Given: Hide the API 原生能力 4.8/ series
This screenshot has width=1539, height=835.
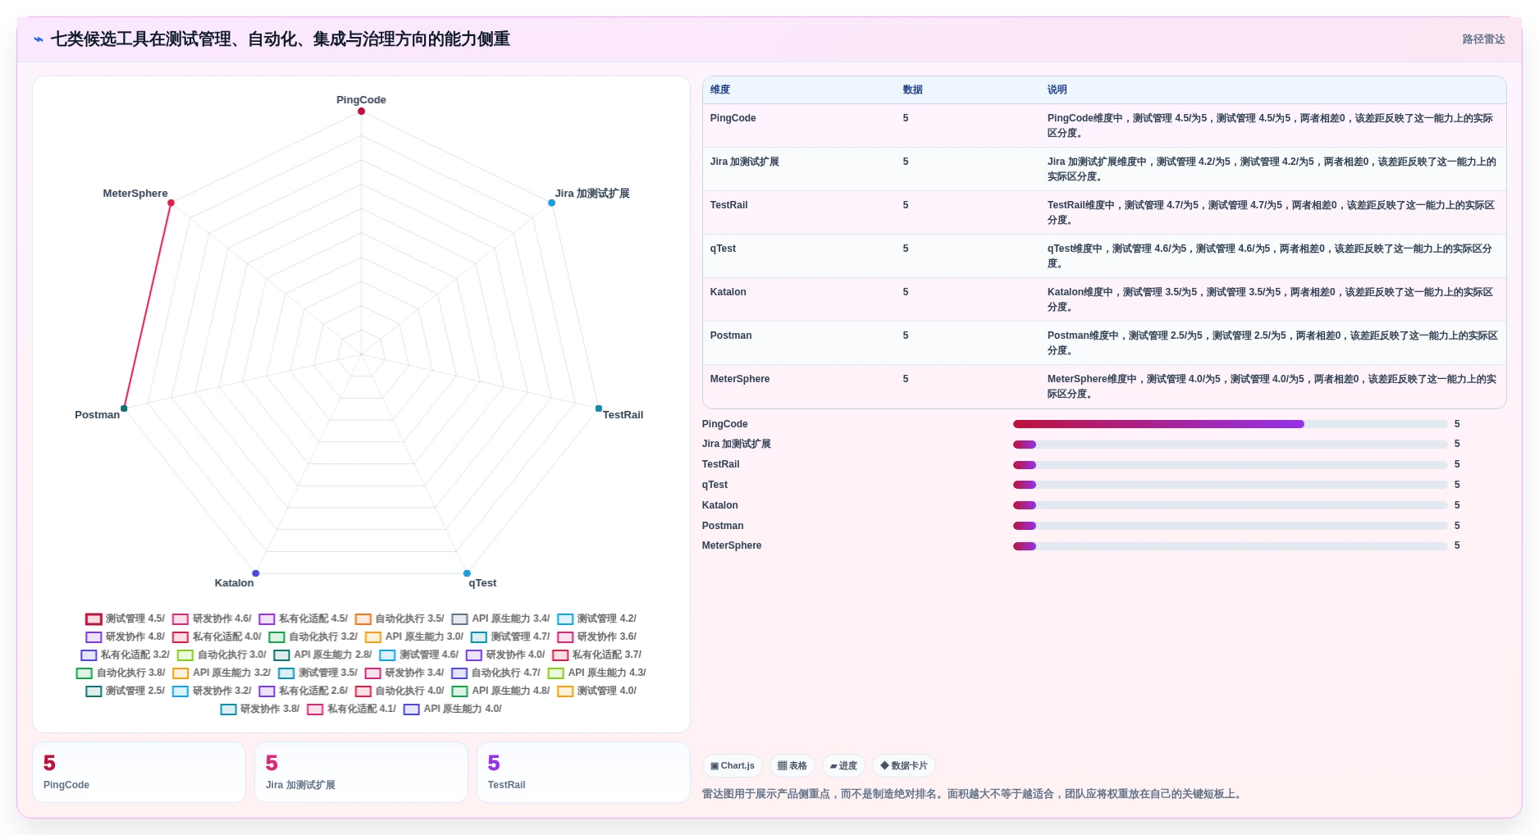Looking at the screenshot, I should pyautogui.click(x=501, y=691).
